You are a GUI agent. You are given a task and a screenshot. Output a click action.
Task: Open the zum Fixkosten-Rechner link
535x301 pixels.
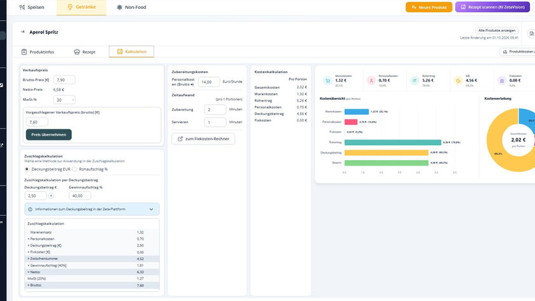203,138
